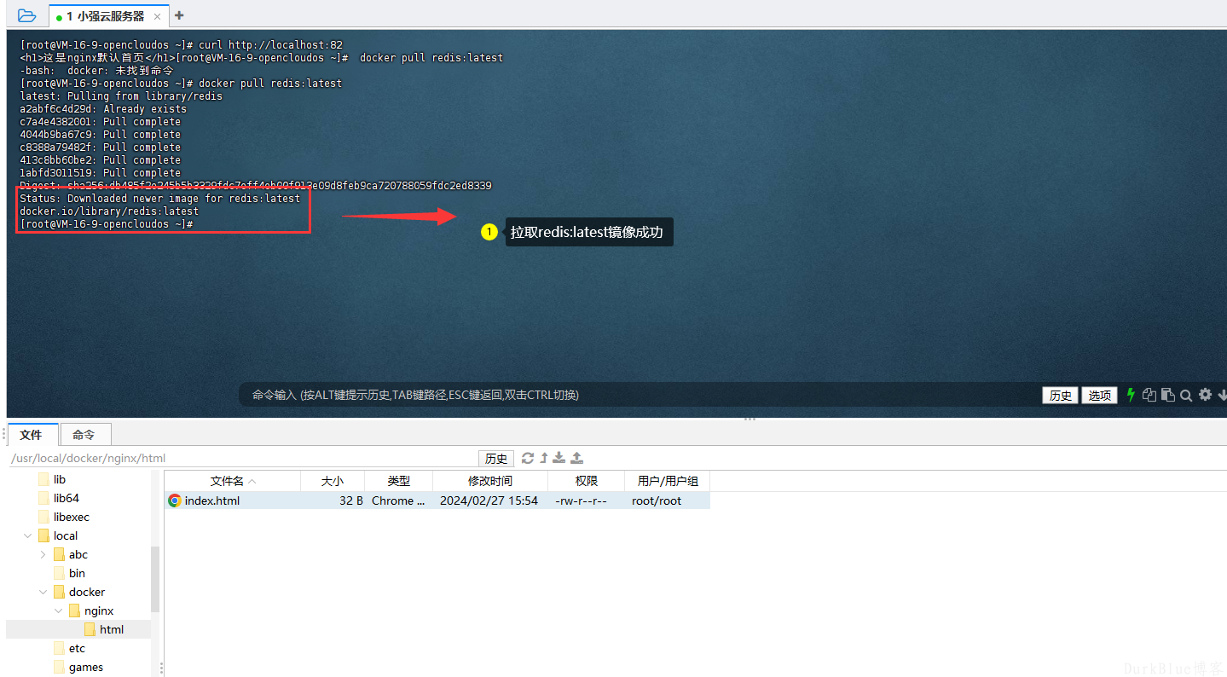Click the root/root owner cell
This screenshot has width=1227, height=677.
tap(657, 501)
